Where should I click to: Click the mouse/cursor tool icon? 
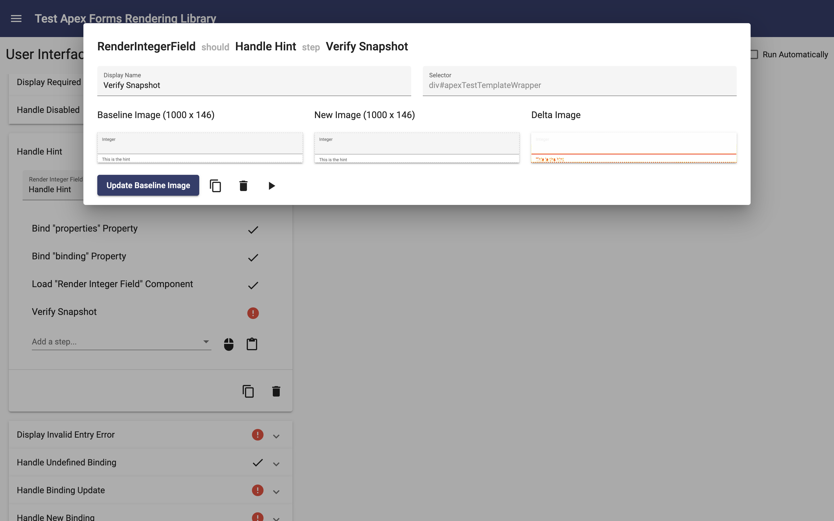coord(229,343)
